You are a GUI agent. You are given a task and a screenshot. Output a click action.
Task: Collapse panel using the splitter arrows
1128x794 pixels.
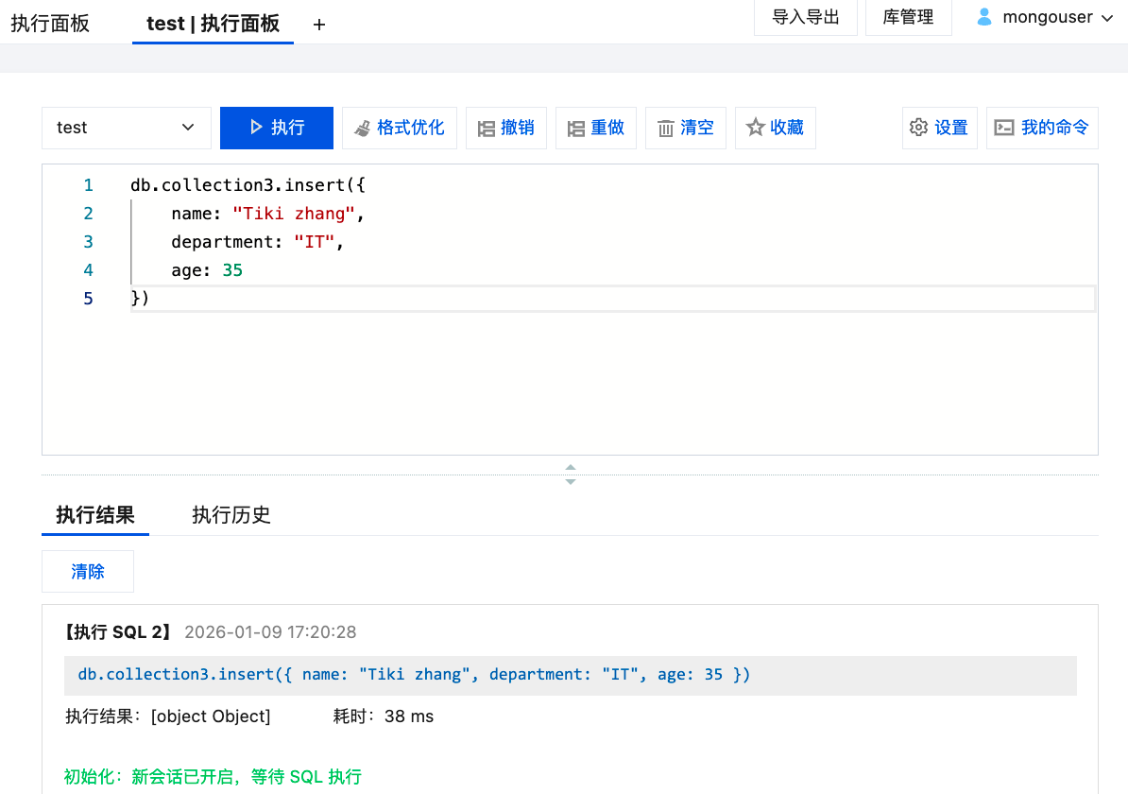pos(570,474)
